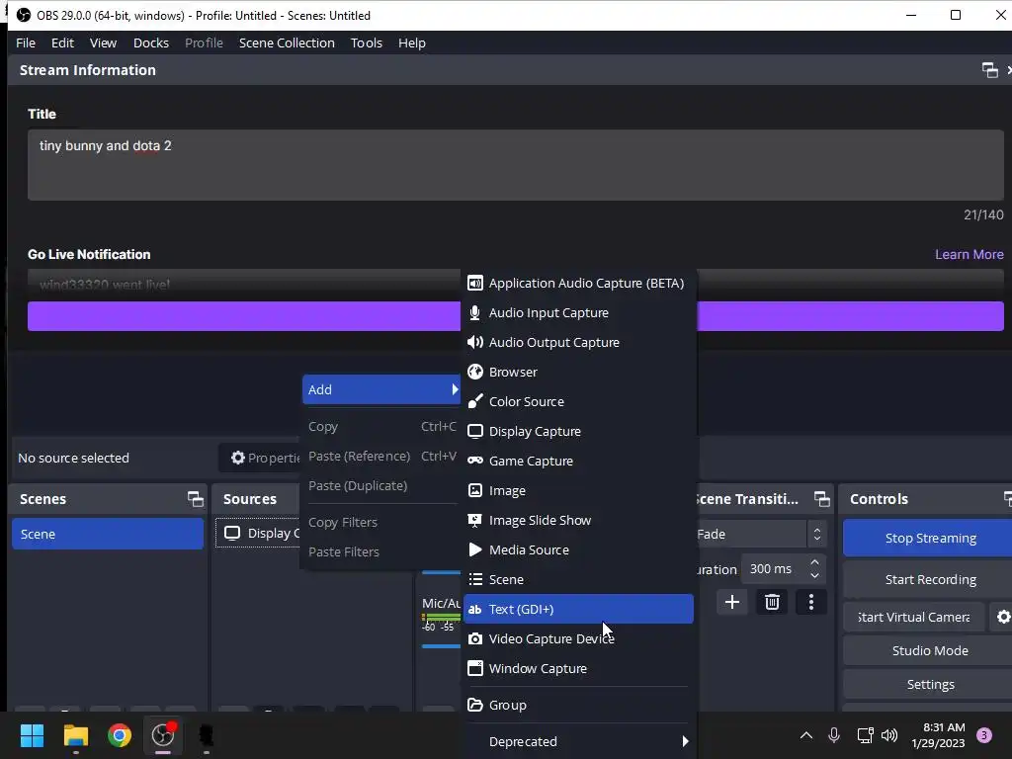
Task: Open Virtual Camera settings gear
Action: 1002,617
